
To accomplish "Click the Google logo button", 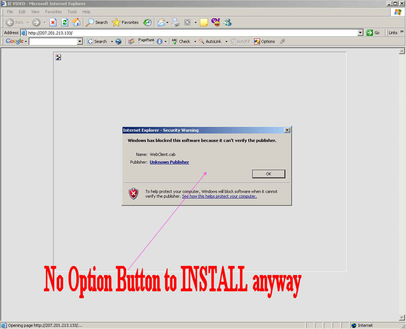I will [15, 41].
